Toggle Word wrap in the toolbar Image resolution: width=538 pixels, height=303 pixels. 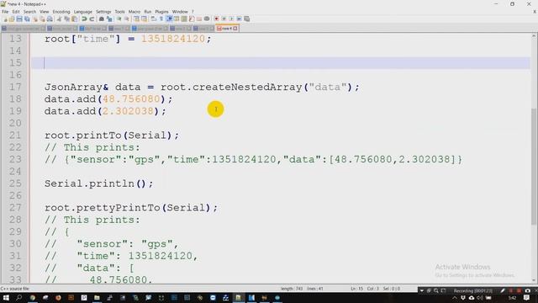153,19
